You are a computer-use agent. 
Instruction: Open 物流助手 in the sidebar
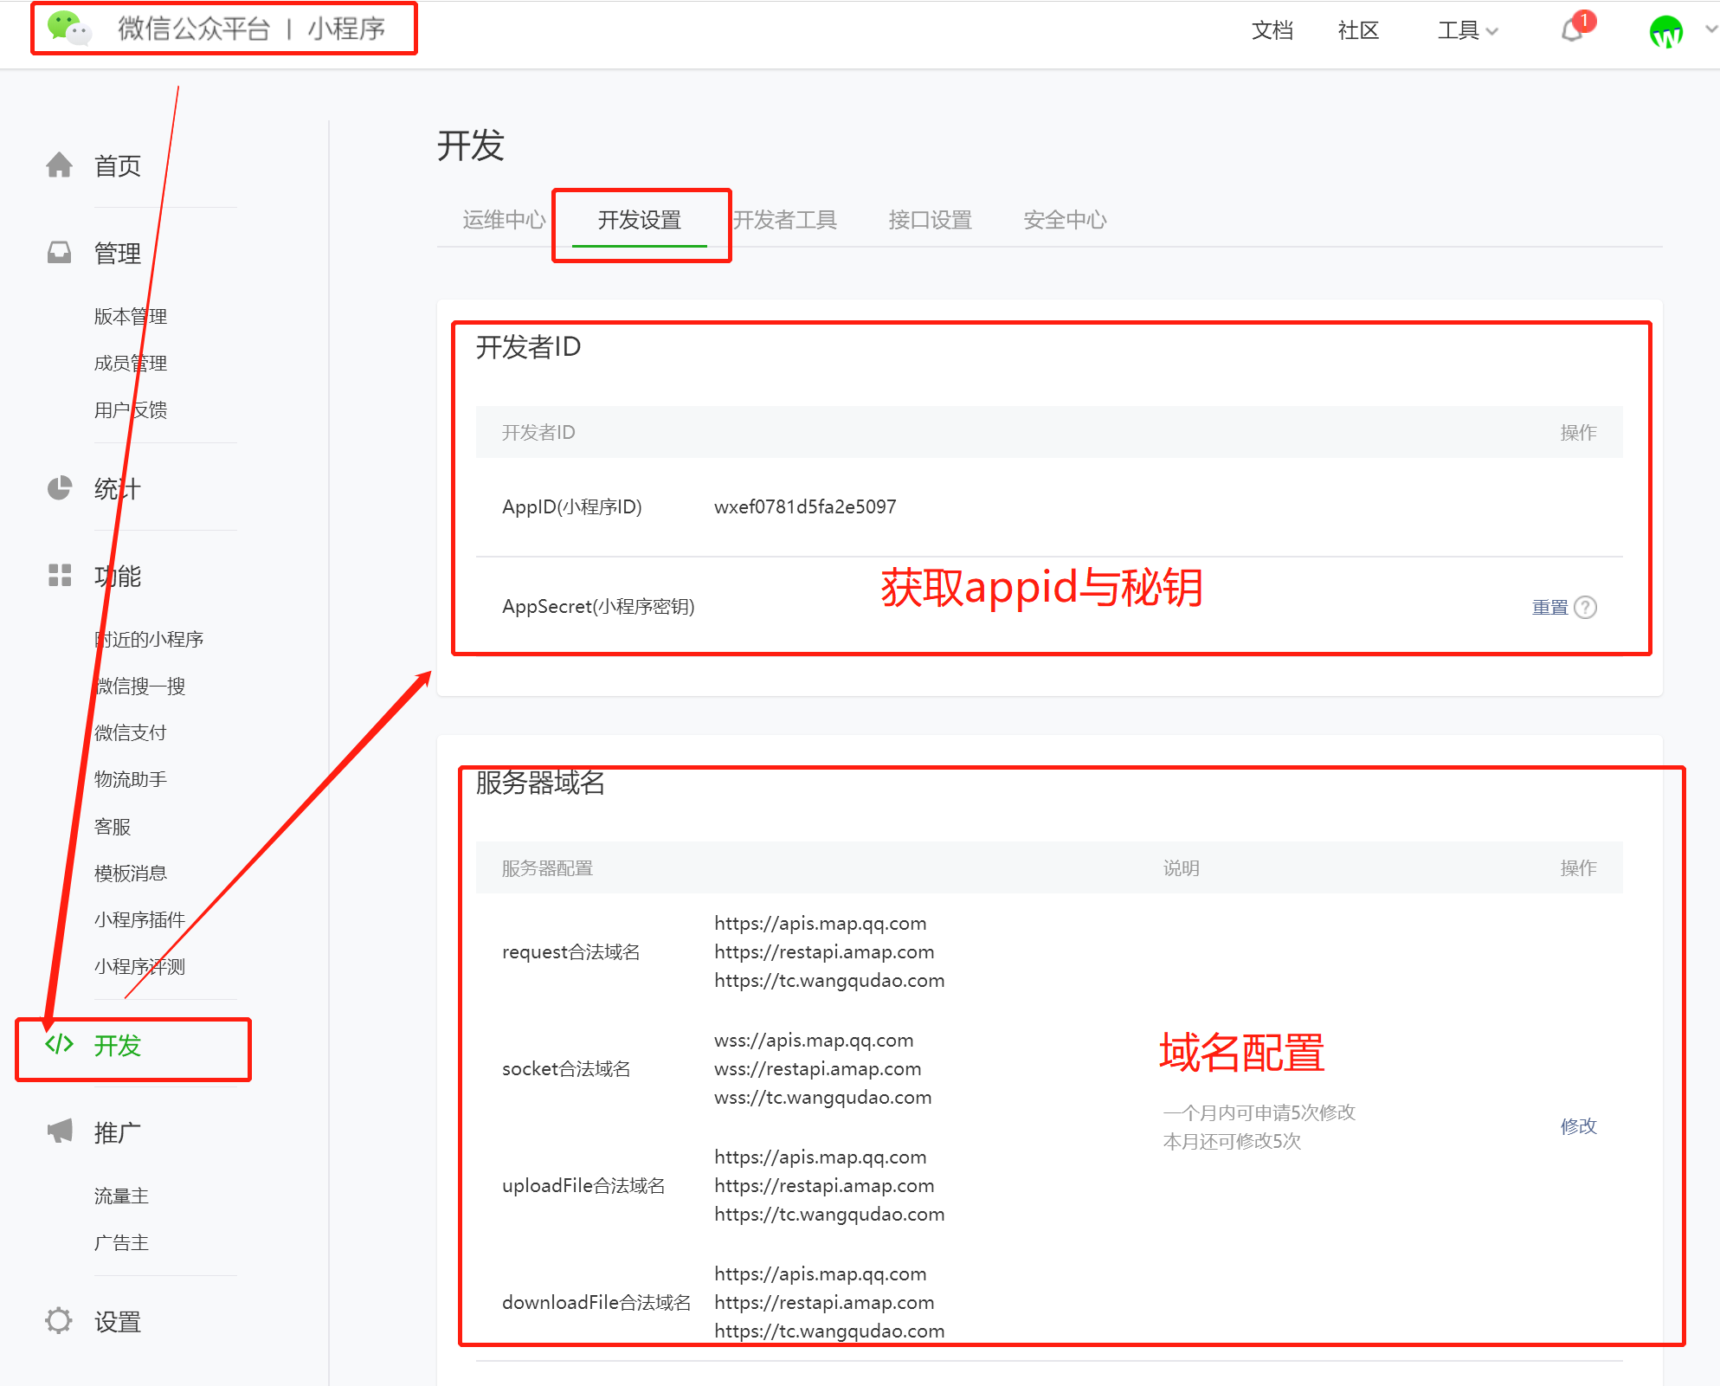coord(131,779)
